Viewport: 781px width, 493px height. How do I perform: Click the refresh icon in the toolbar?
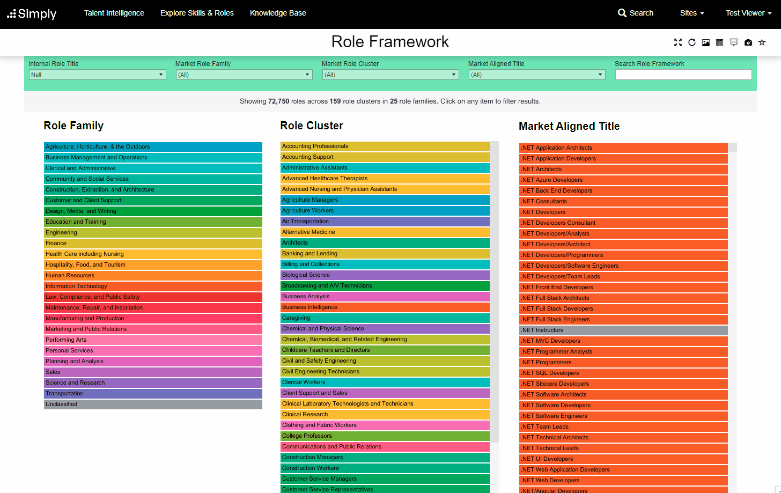(692, 42)
